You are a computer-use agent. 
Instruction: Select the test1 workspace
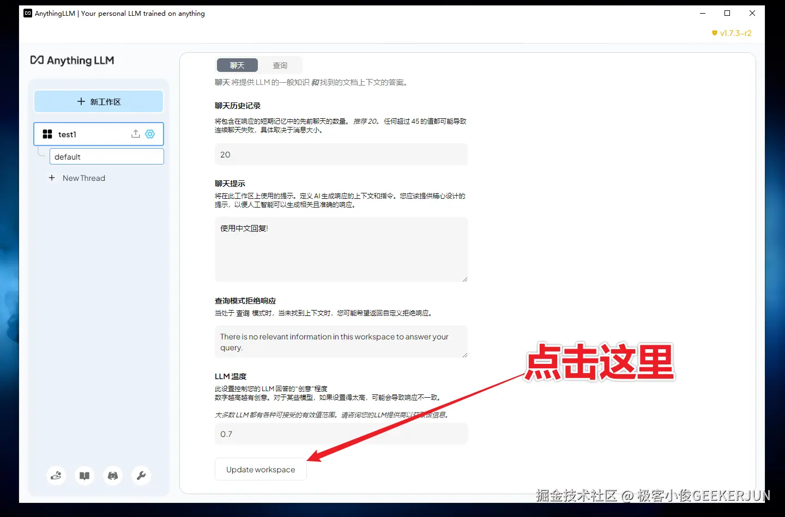[99, 134]
